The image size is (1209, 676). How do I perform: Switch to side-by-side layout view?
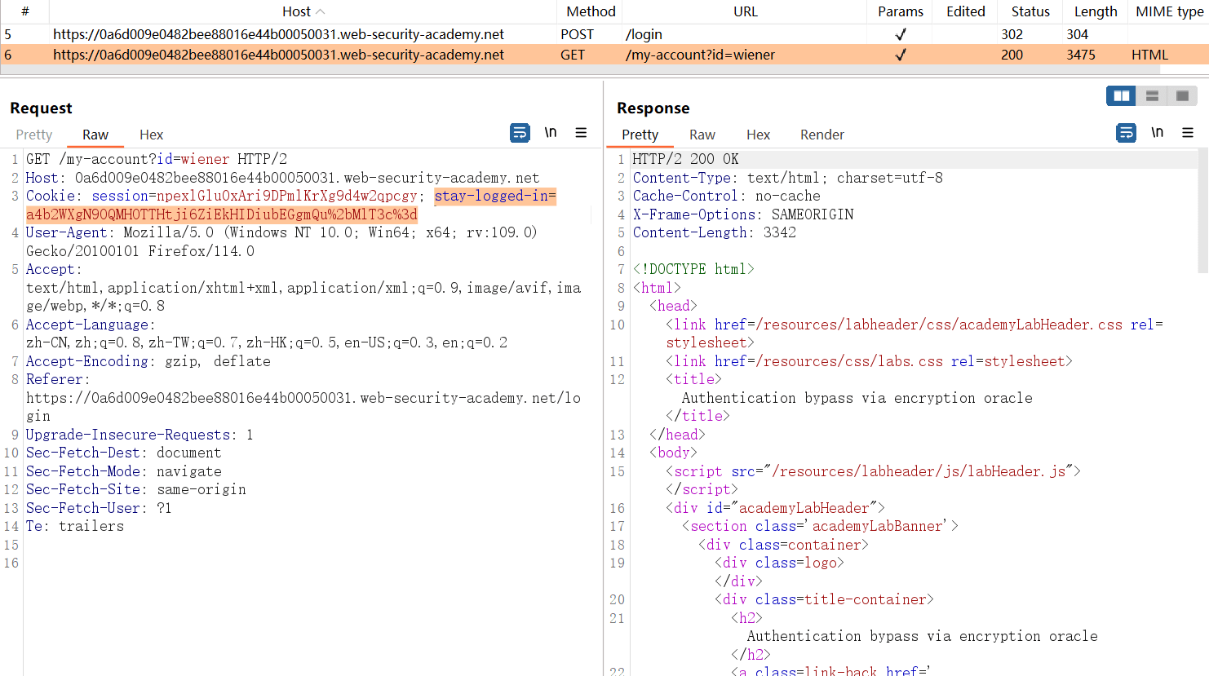(x=1122, y=96)
